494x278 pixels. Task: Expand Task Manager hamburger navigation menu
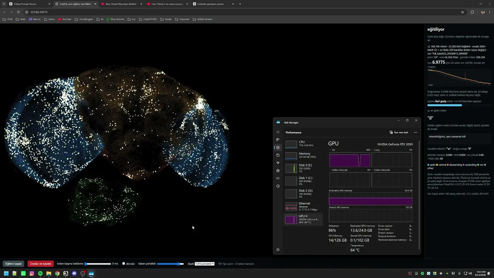tap(278, 132)
